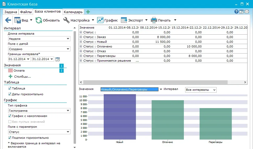
Task: Add a new tab with green plus
Action: [88, 12]
